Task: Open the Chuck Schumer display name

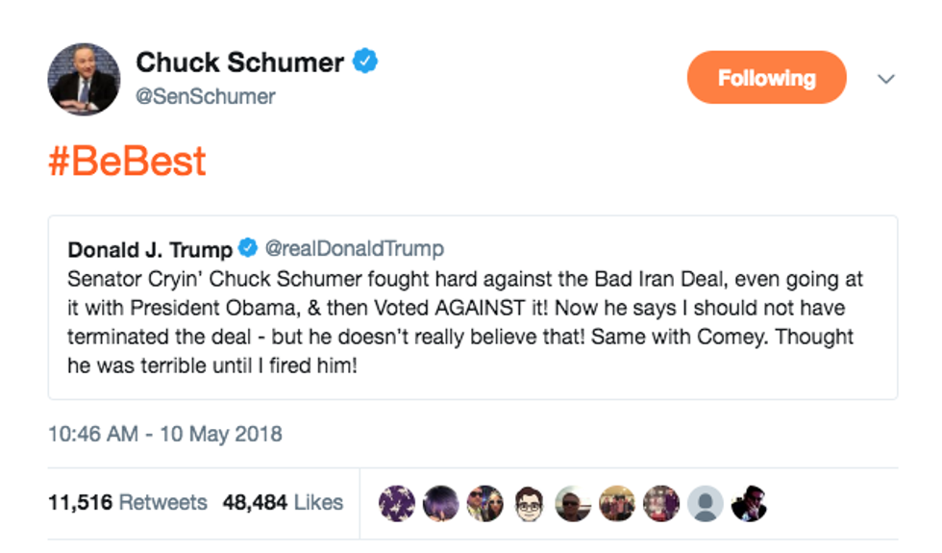Action: (239, 63)
